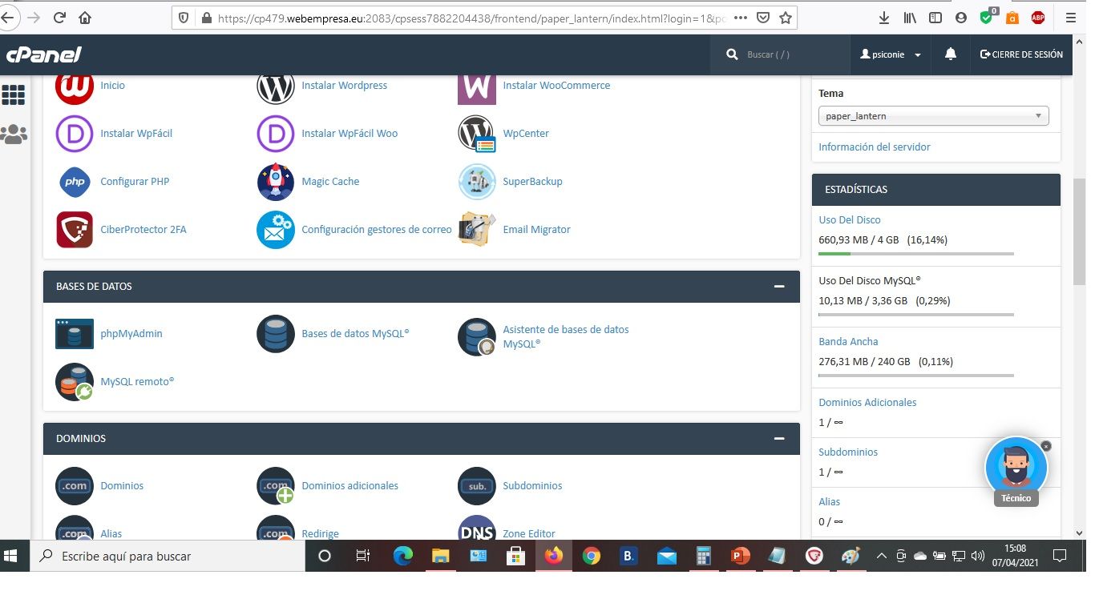
Task: Click the taskbar search box
Action: pyautogui.click(x=168, y=556)
